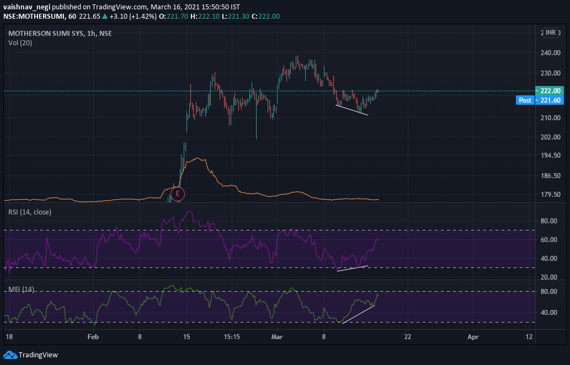Click the 80.00 label on RSI axis
This screenshot has width=570, height=365.
(x=548, y=221)
